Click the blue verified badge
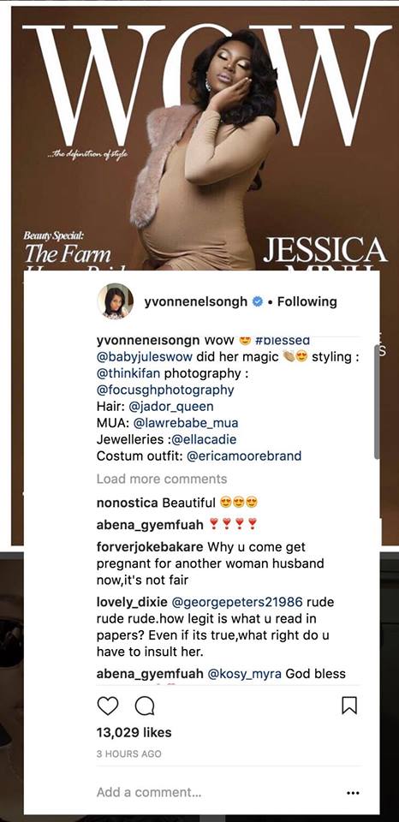 point(258,301)
